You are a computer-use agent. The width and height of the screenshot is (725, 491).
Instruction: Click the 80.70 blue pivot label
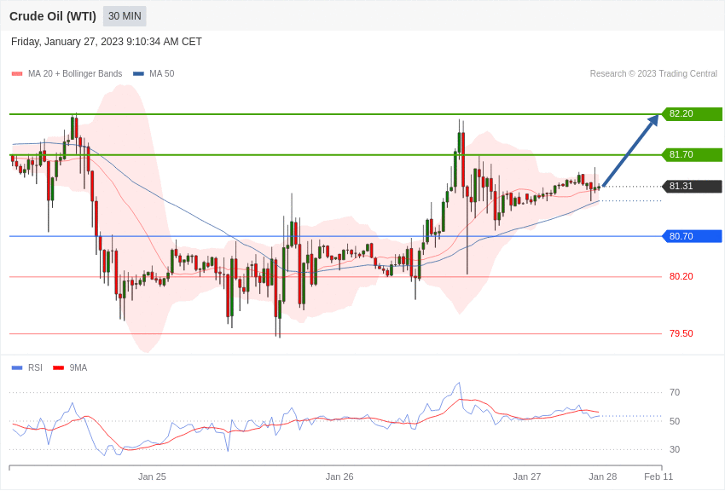[692, 236]
